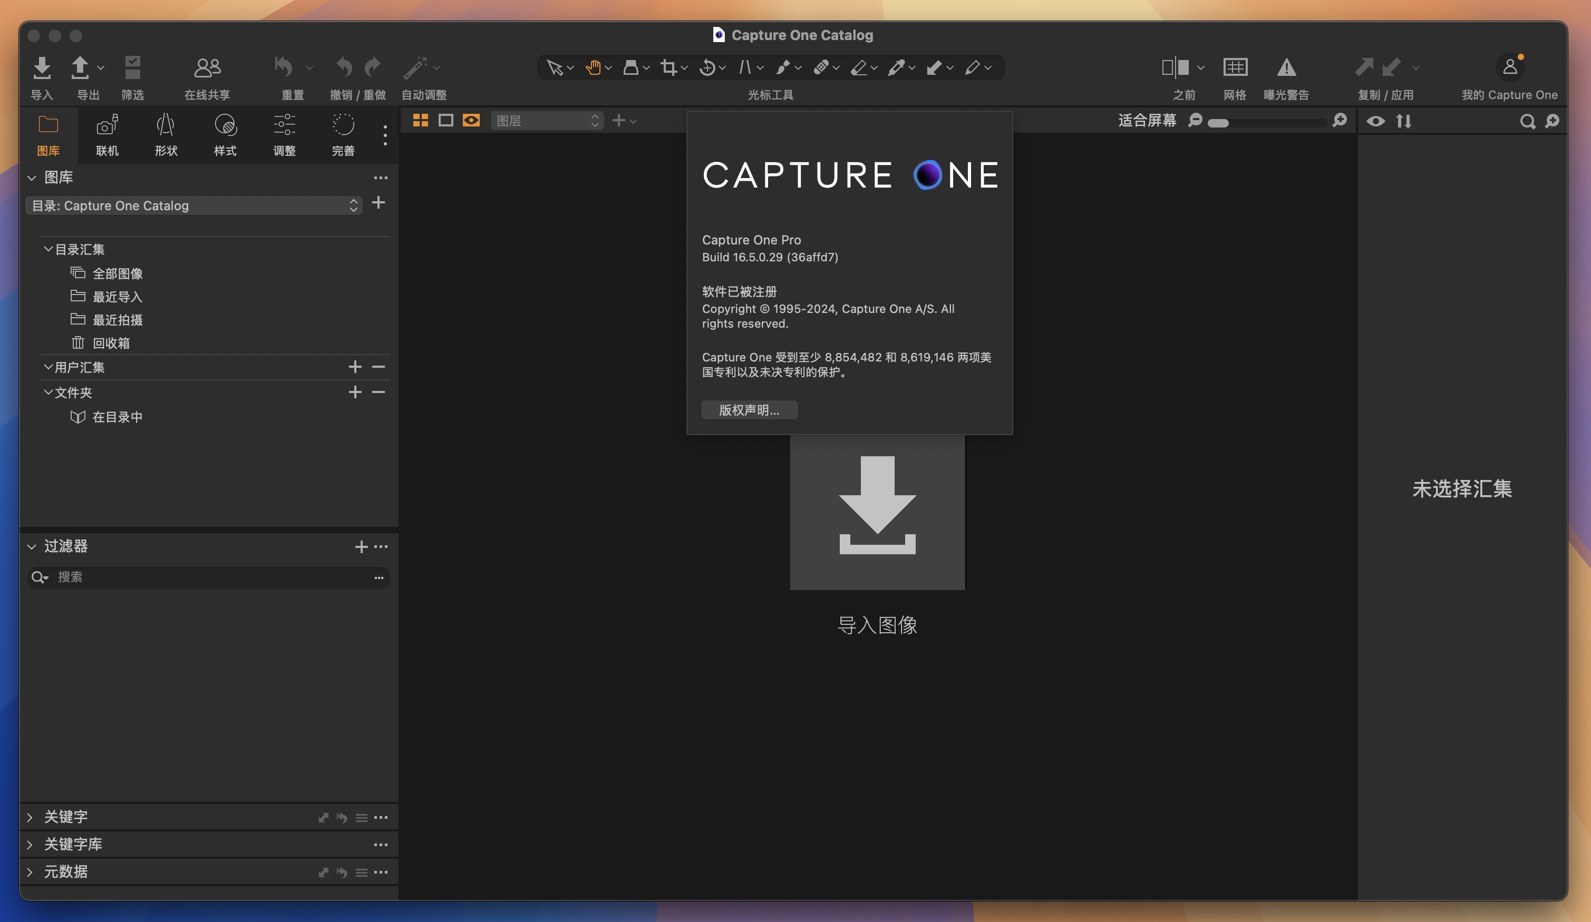Click the Redo arrow icon
The image size is (1591, 922).
tap(373, 67)
